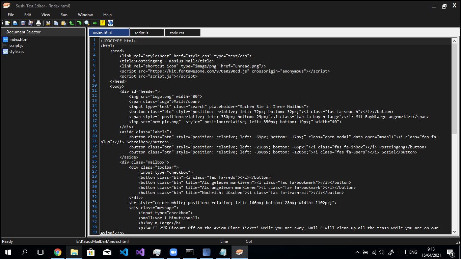Image resolution: width=461 pixels, height=259 pixels.
Task: Select style.css icon in Document Selector
Action: click(5, 52)
